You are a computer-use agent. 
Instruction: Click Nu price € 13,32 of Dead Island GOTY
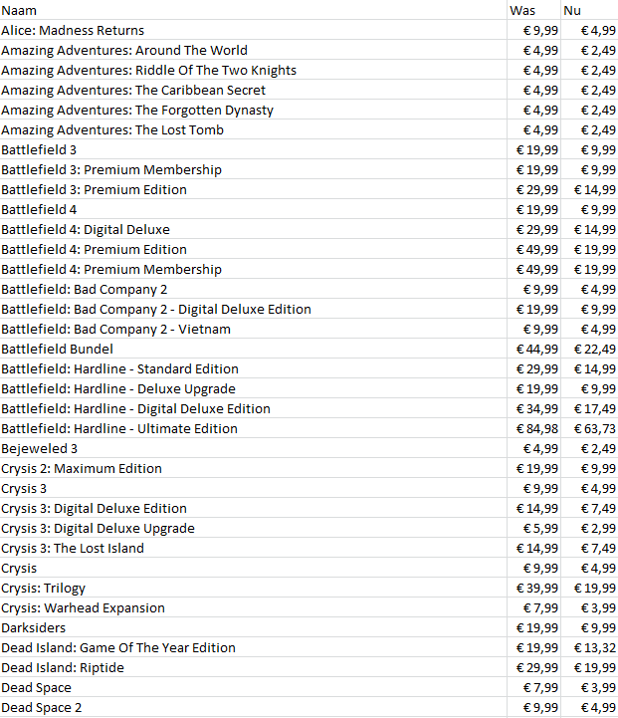coord(590,647)
